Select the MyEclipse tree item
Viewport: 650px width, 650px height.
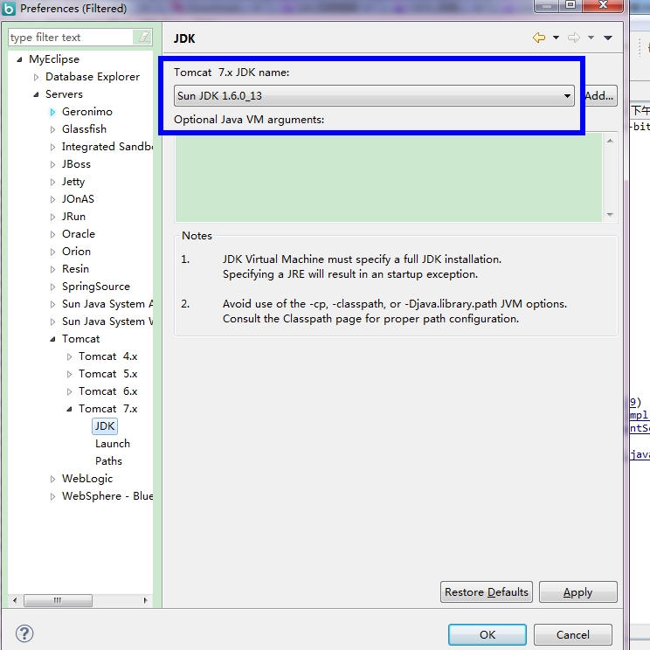point(54,59)
